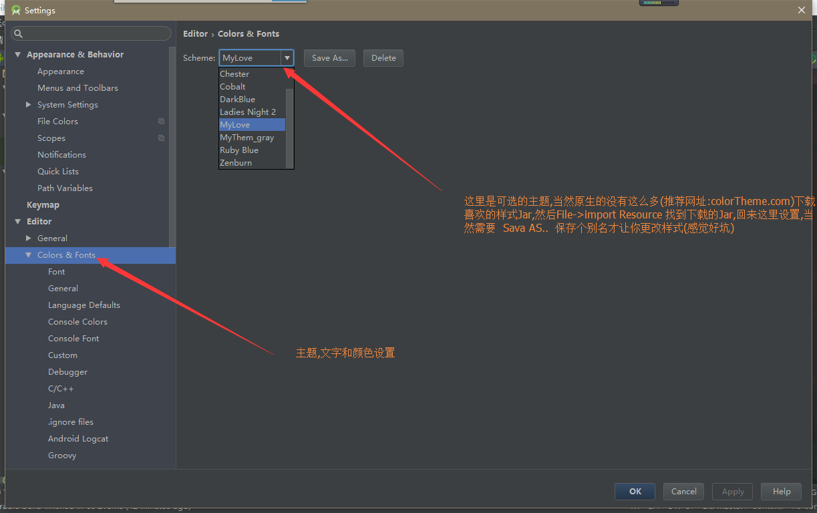Click the File Colors project-level icon
The image size is (817, 513).
coord(161,122)
